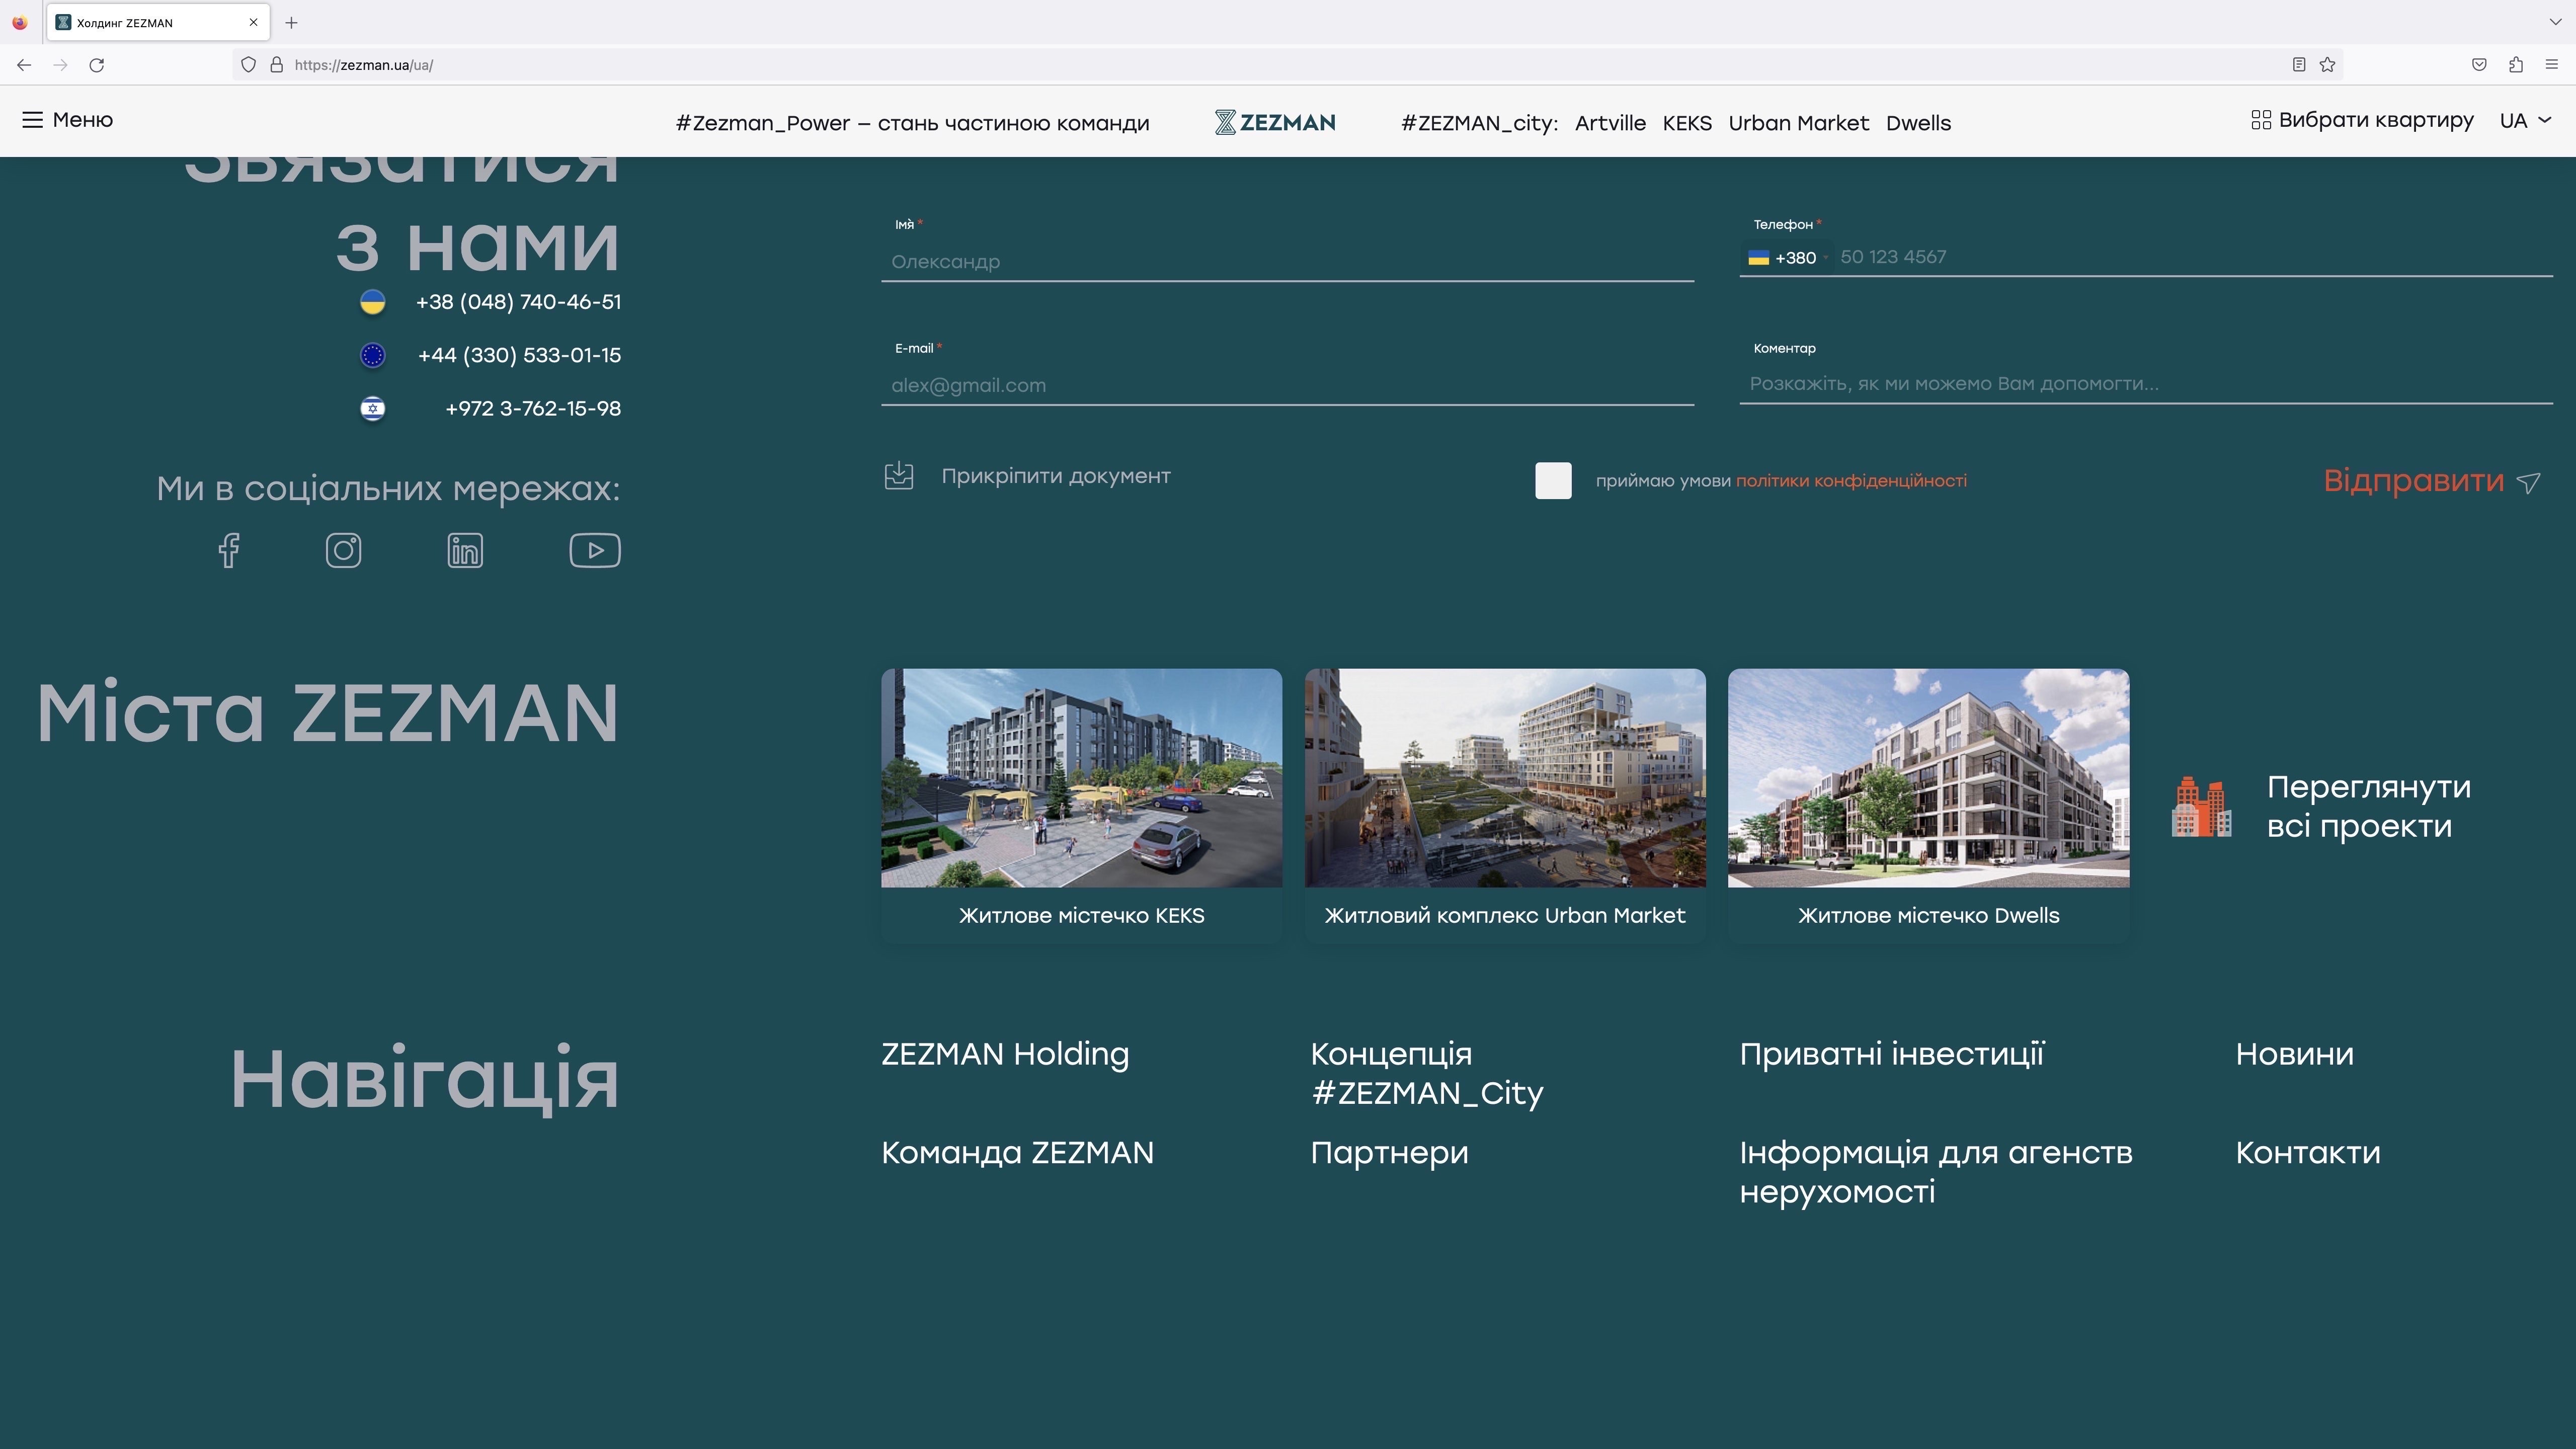This screenshot has width=2576, height=1449.
Task: Click the orange buildings projects icon
Action: coord(2201,806)
